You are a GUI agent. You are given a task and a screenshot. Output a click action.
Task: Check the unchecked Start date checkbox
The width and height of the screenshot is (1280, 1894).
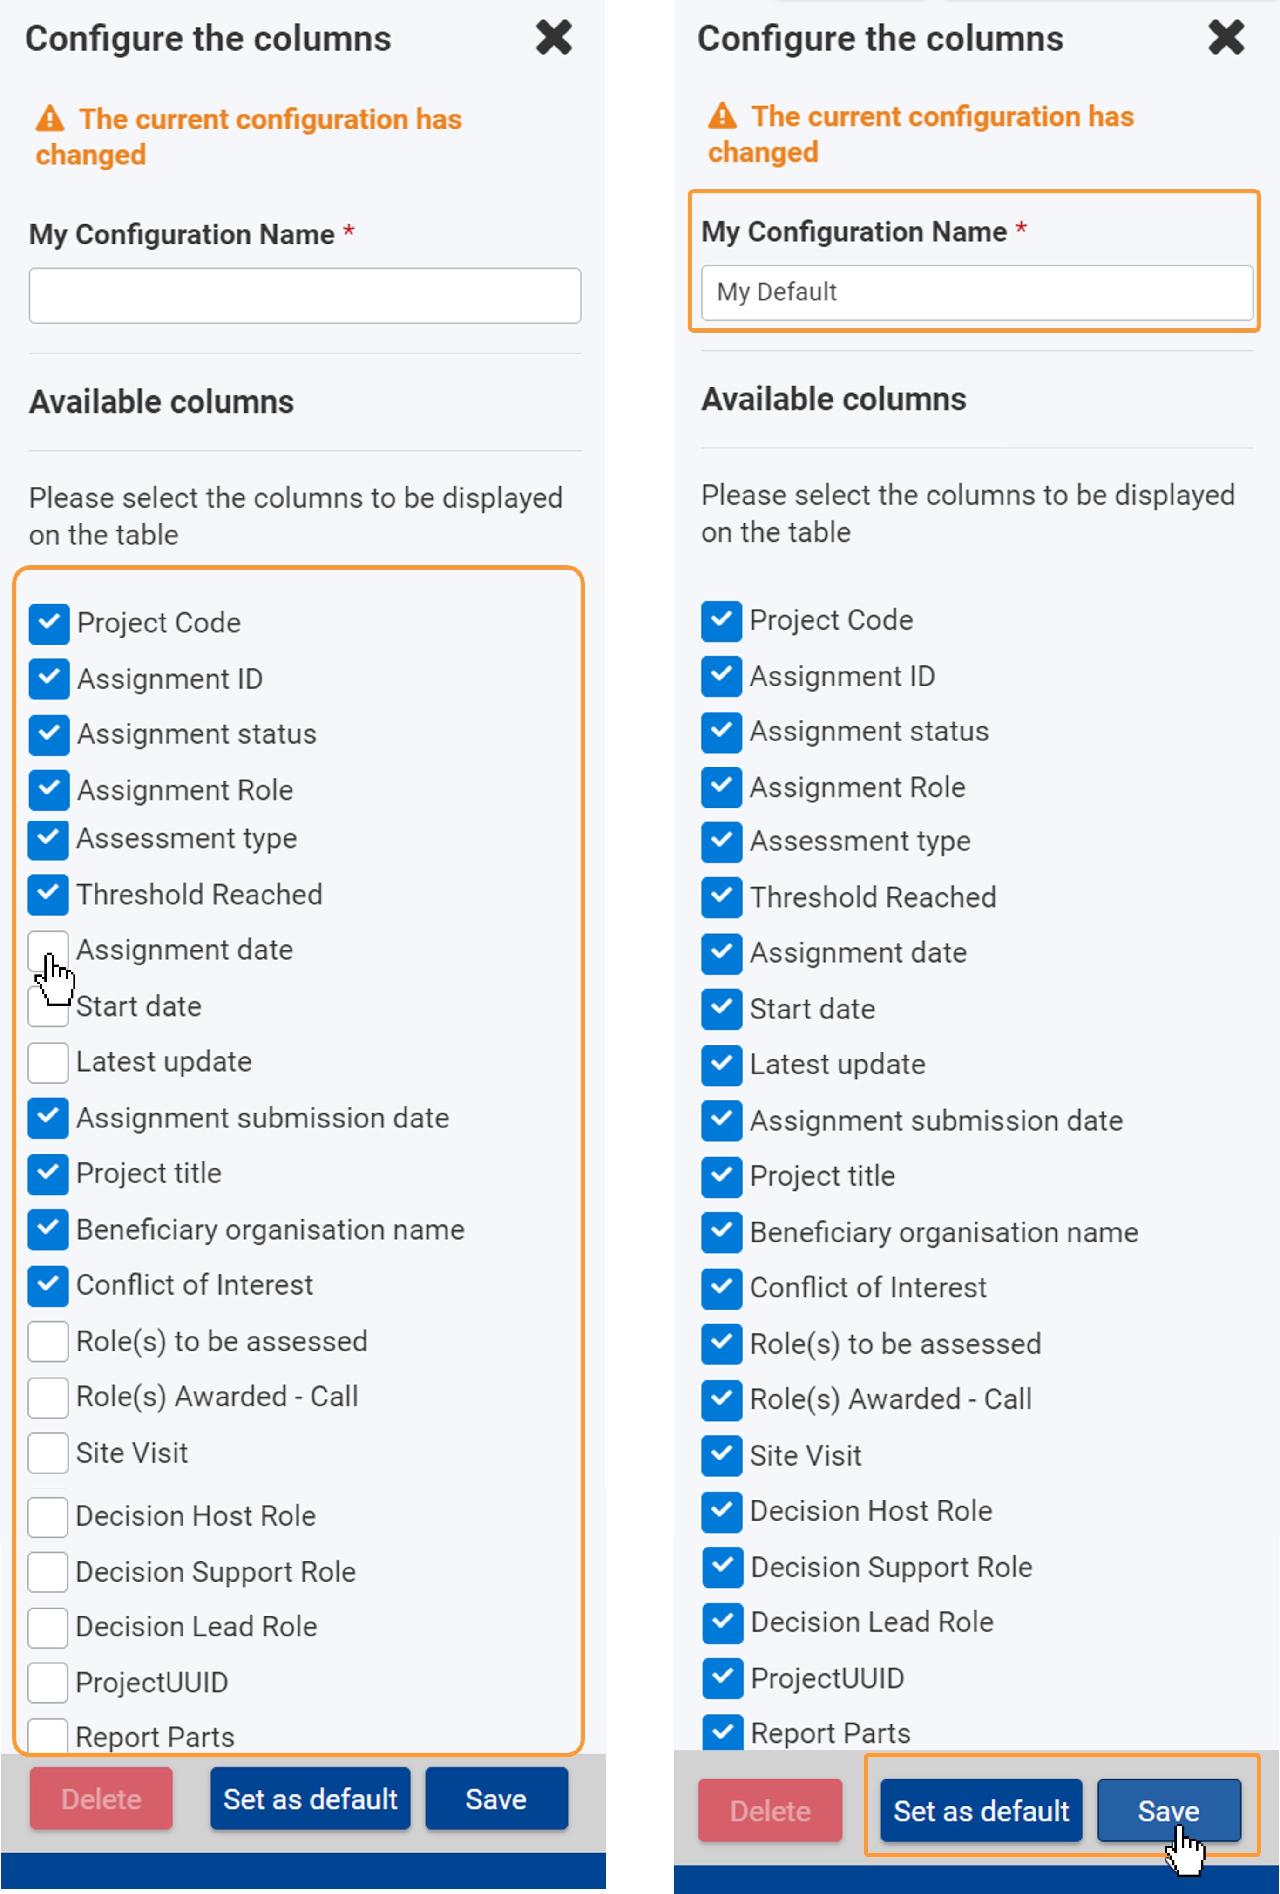pos(48,1006)
